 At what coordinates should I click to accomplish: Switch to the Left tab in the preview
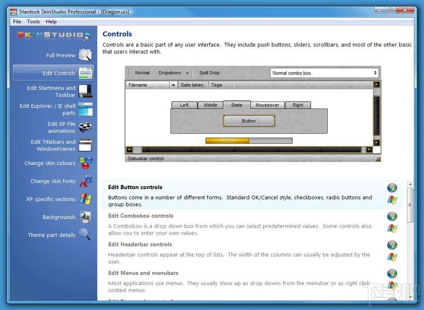[x=184, y=105]
